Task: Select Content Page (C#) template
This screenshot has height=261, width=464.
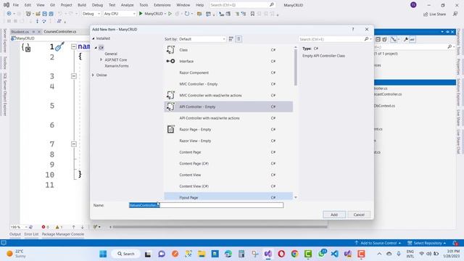Action: click(x=228, y=163)
